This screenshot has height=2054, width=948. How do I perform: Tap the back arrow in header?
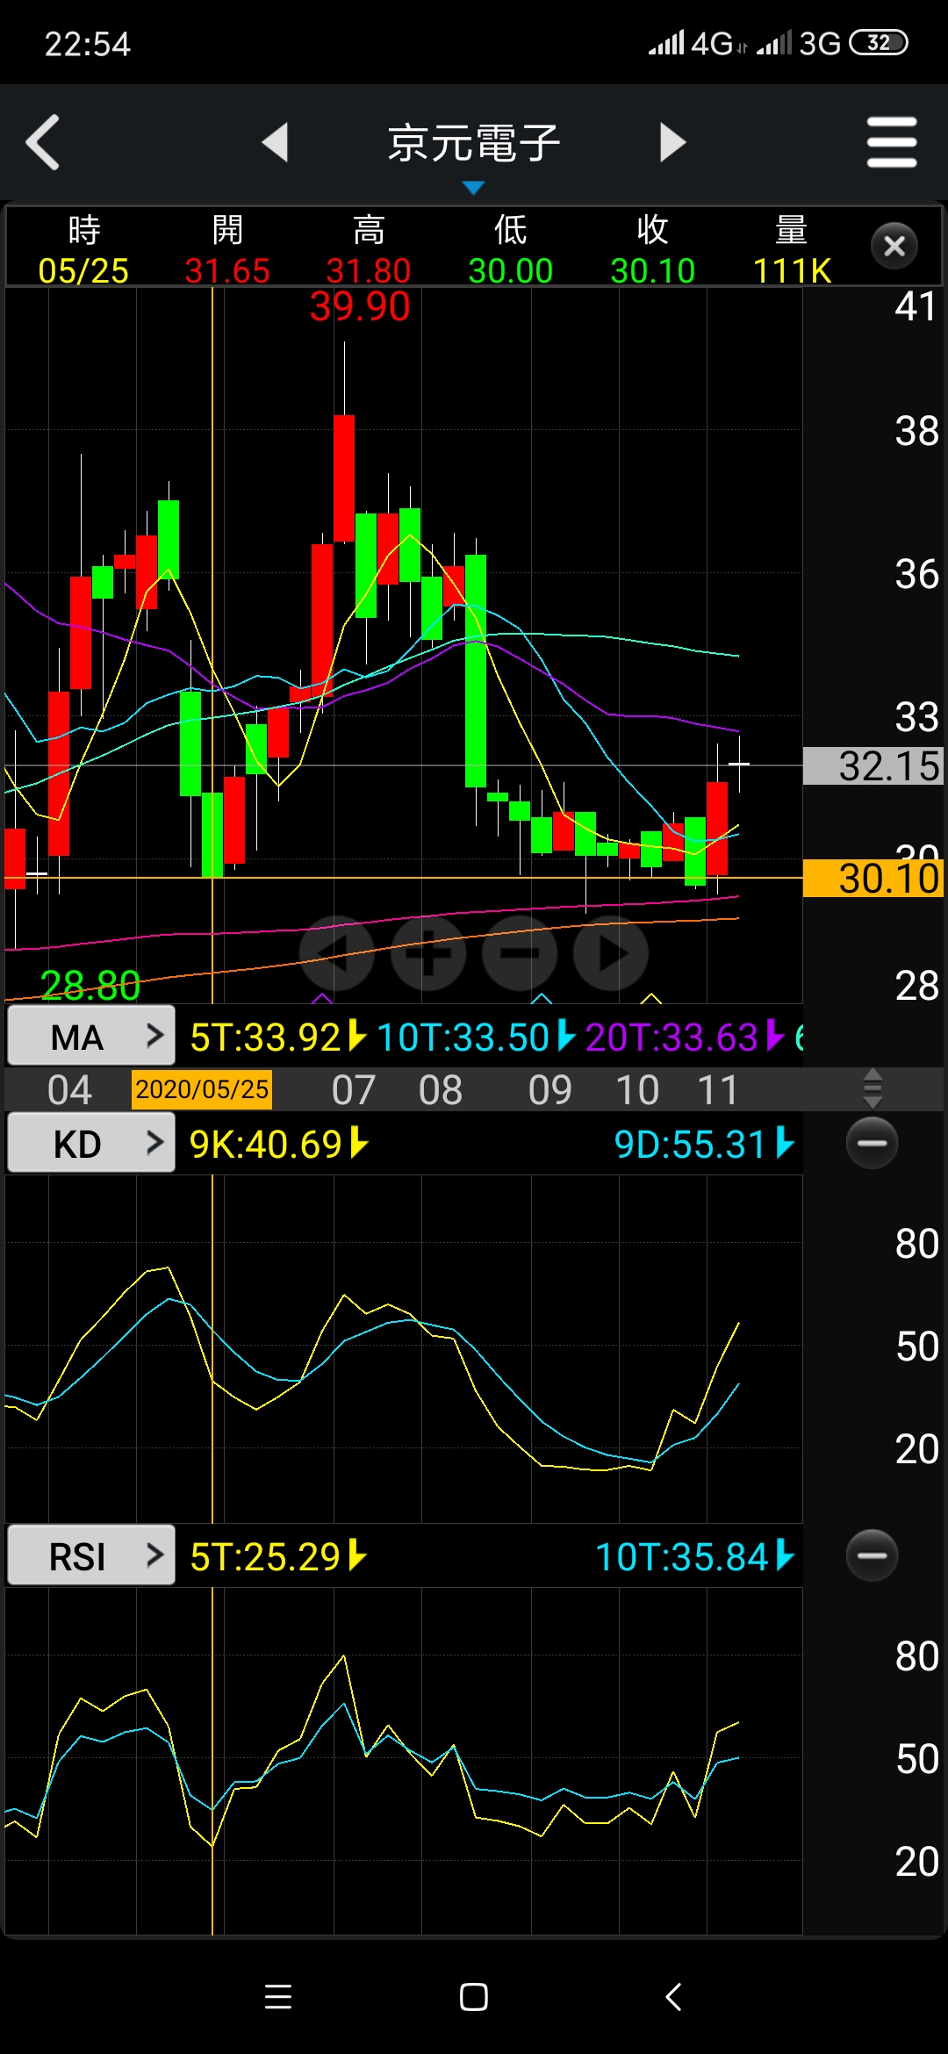[x=44, y=142]
